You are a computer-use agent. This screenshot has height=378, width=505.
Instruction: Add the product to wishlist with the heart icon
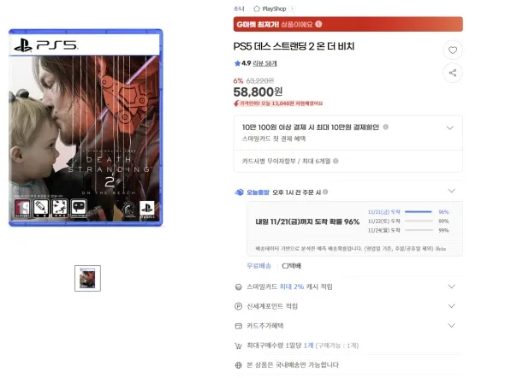[453, 50]
